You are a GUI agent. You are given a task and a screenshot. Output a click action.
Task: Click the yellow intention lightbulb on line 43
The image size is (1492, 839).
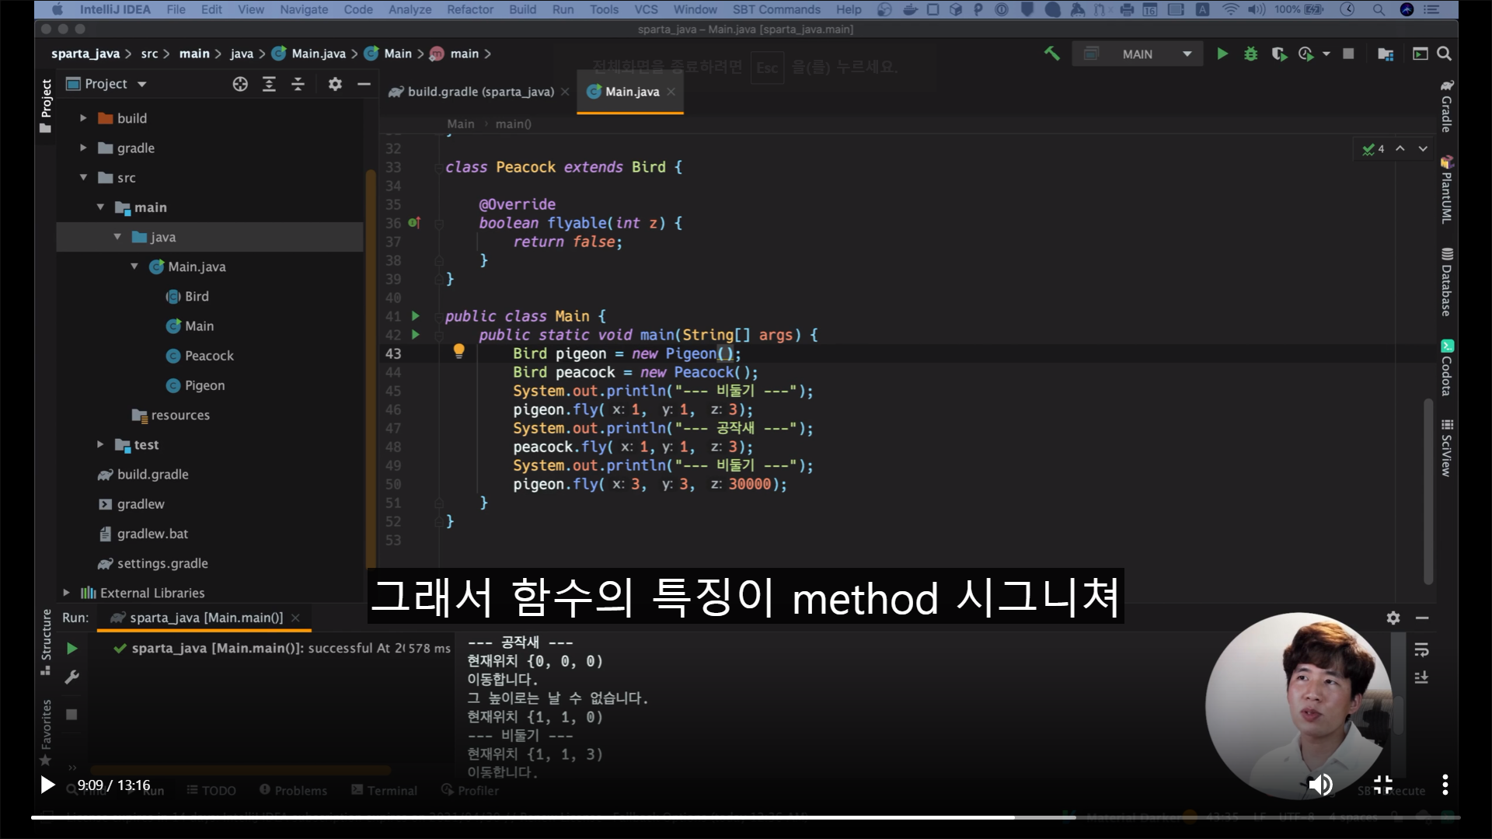coord(458,351)
